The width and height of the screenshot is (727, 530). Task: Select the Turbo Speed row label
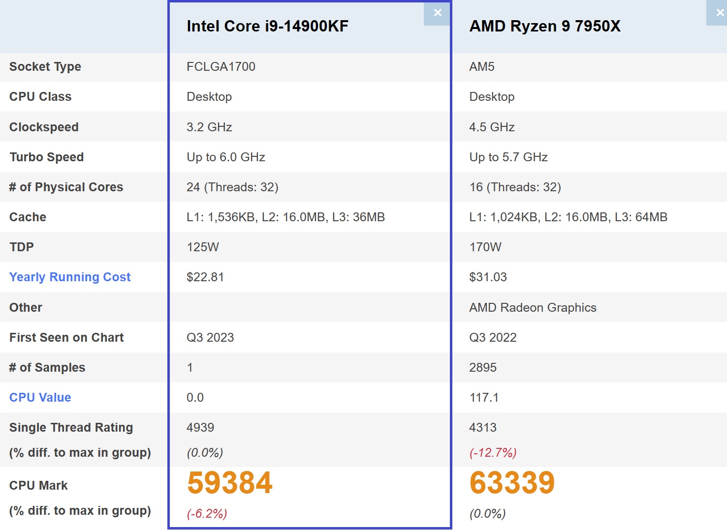pyautogui.click(x=47, y=157)
